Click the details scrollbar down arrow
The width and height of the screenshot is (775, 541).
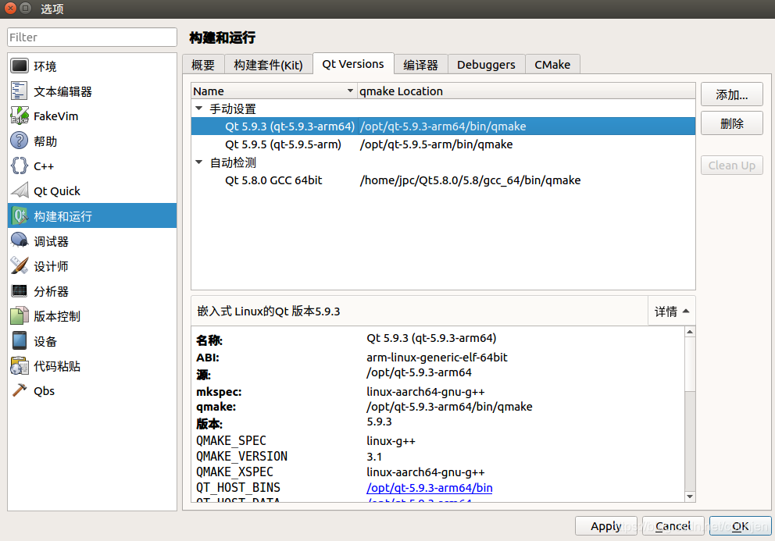tap(690, 496)
